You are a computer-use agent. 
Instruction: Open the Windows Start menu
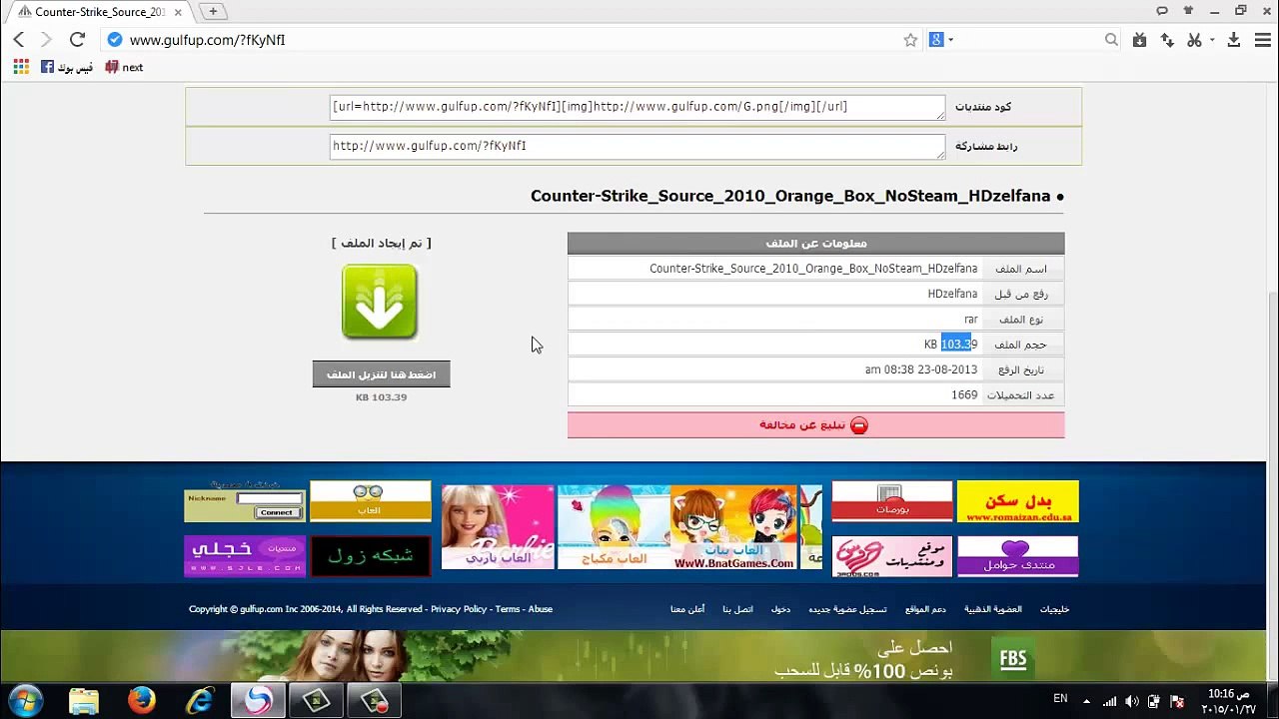point(25,700)
